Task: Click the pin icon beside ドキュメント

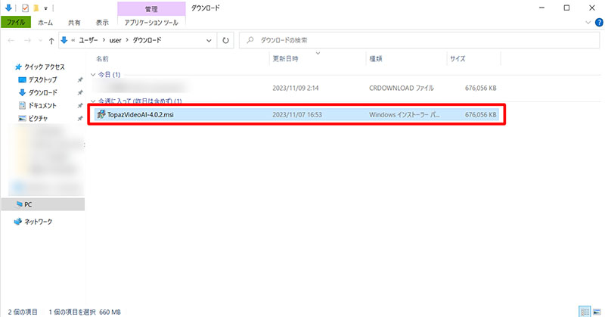Action: tap(80, 105)
